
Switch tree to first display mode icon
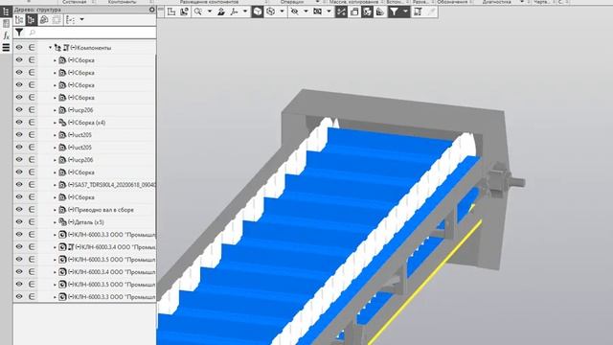(19, 19)
